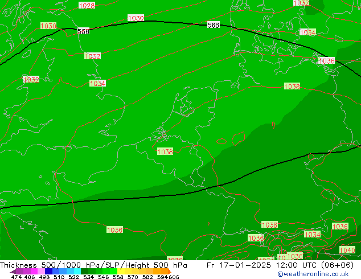Click the 558 legend value

[x=118, y=277]
